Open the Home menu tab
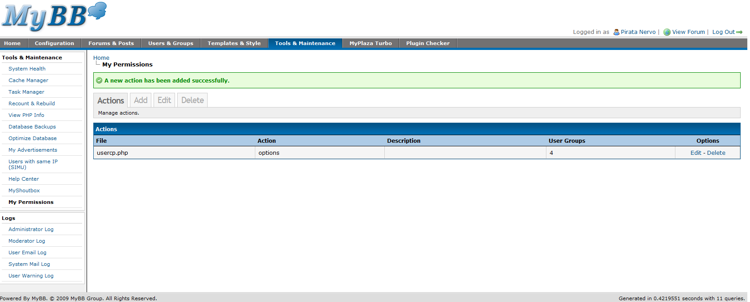This screenshot has height=302, width=750. [12, 43]
